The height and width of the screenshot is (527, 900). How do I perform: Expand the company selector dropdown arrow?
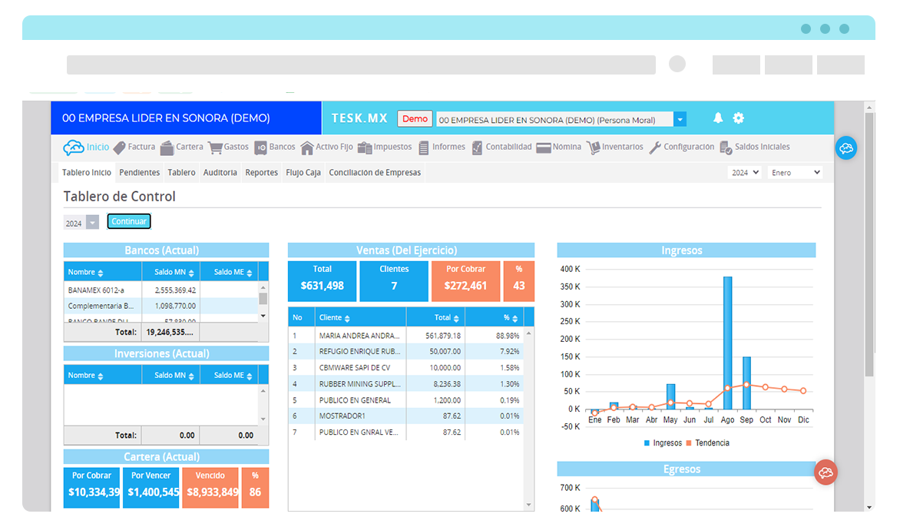coord(680,119)
